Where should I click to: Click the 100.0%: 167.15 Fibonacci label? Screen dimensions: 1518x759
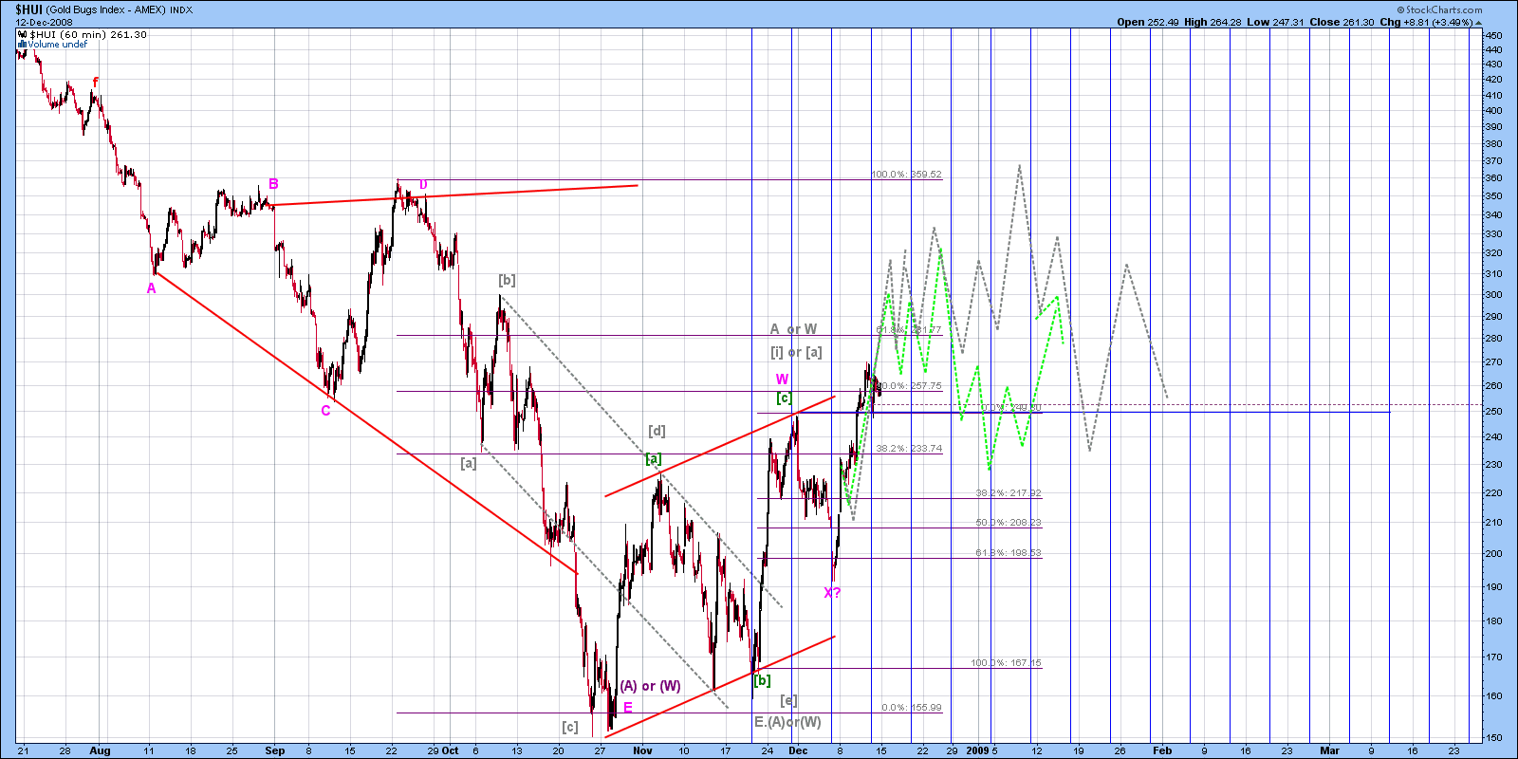[x=1006, y=663]
